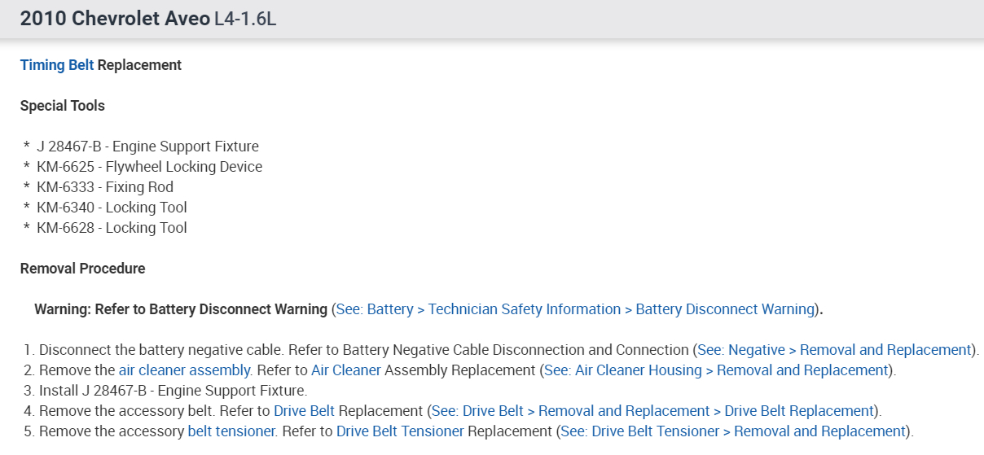The height and width of the screenshot is (455, 984).
Task: Follow the 'See: Air Cleaner Housing' reference link
Action: pos(716,370)
